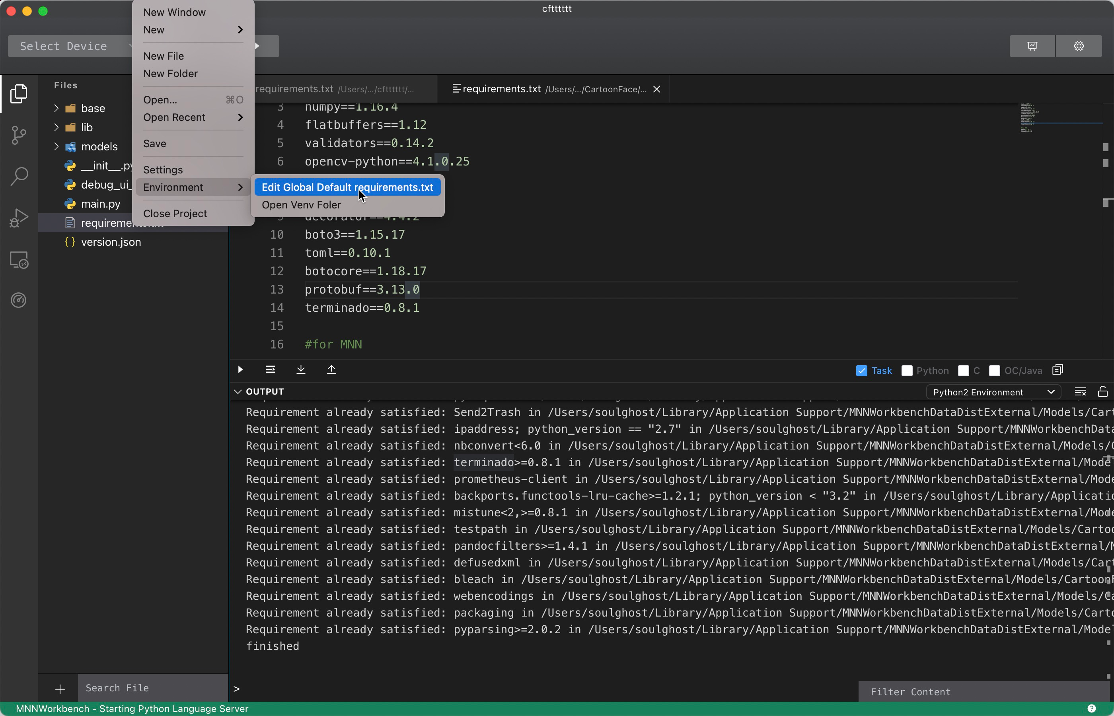Uncheck the Task filter checkbox
This screenshot has width=1114, height=716.
click(x=861, y=371)
